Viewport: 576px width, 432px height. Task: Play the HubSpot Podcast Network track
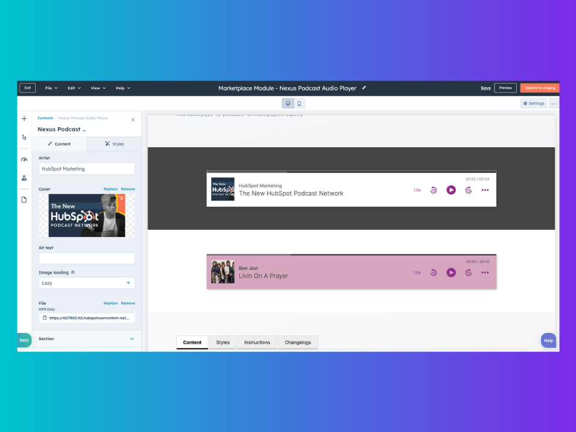tap(451, 190)
